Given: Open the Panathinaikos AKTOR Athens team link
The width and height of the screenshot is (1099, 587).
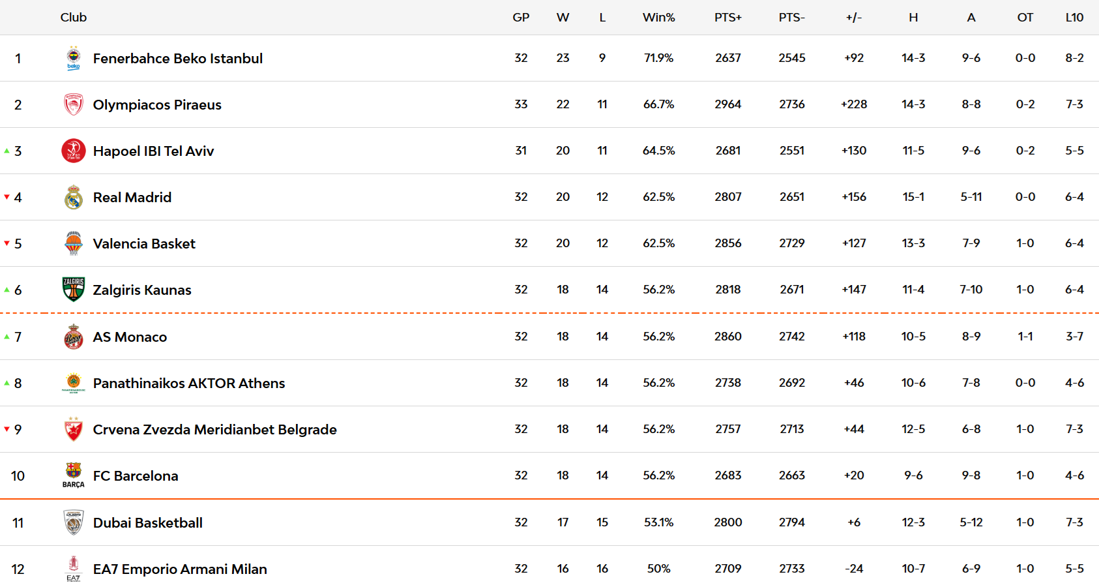Looking at the screenshot, I should coord(189,384).
